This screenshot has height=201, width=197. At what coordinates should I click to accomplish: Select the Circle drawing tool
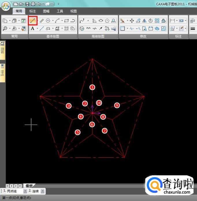pyautogui.click(x=48, y=20)
